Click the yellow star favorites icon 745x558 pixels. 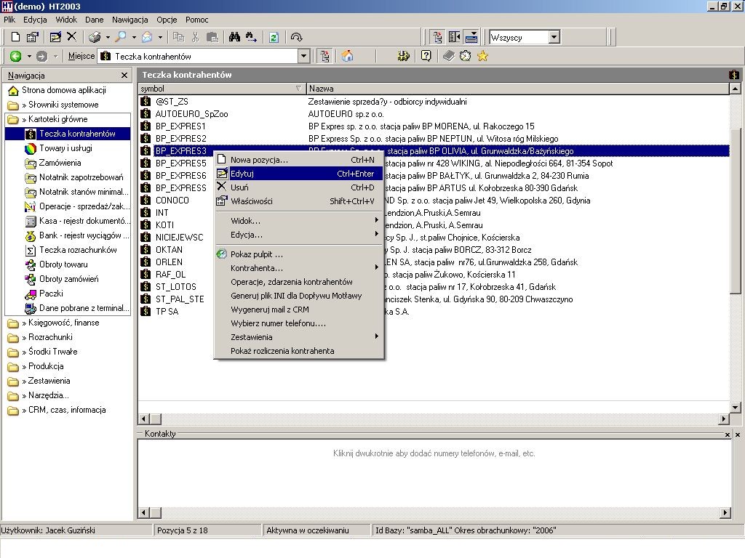pyautogui.click(x=483, y=56)
